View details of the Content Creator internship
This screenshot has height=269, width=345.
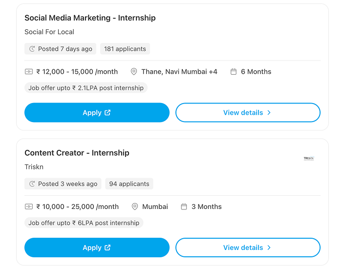pos(248,248)
